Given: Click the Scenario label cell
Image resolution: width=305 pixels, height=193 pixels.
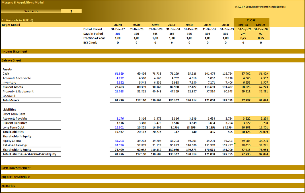Looking at the screenshot, I should point(31,11).
